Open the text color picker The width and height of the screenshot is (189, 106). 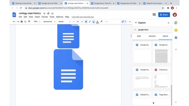click(97, 21)
